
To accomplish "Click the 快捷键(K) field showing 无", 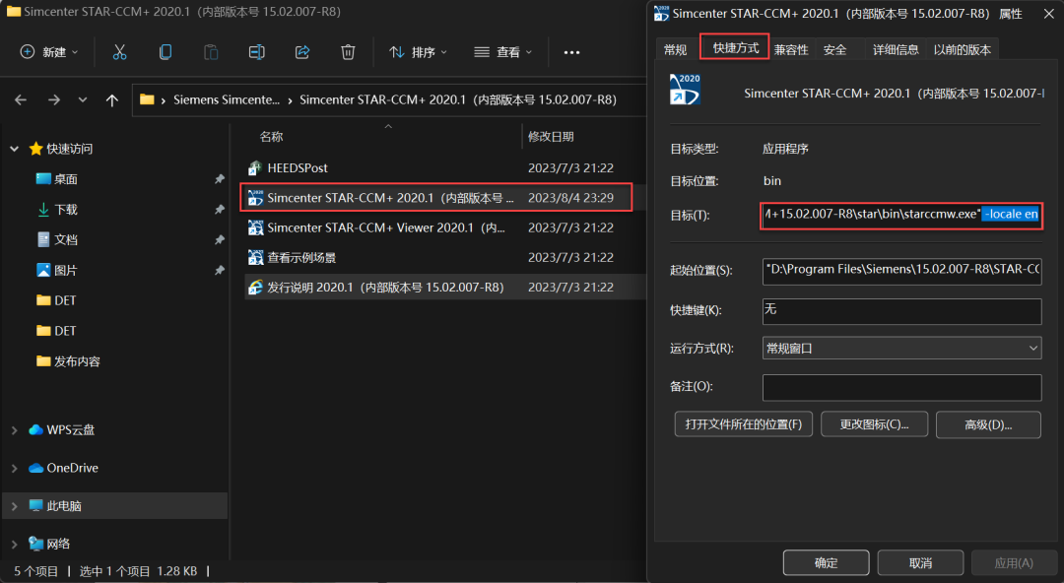I will (x=901, y=311).
